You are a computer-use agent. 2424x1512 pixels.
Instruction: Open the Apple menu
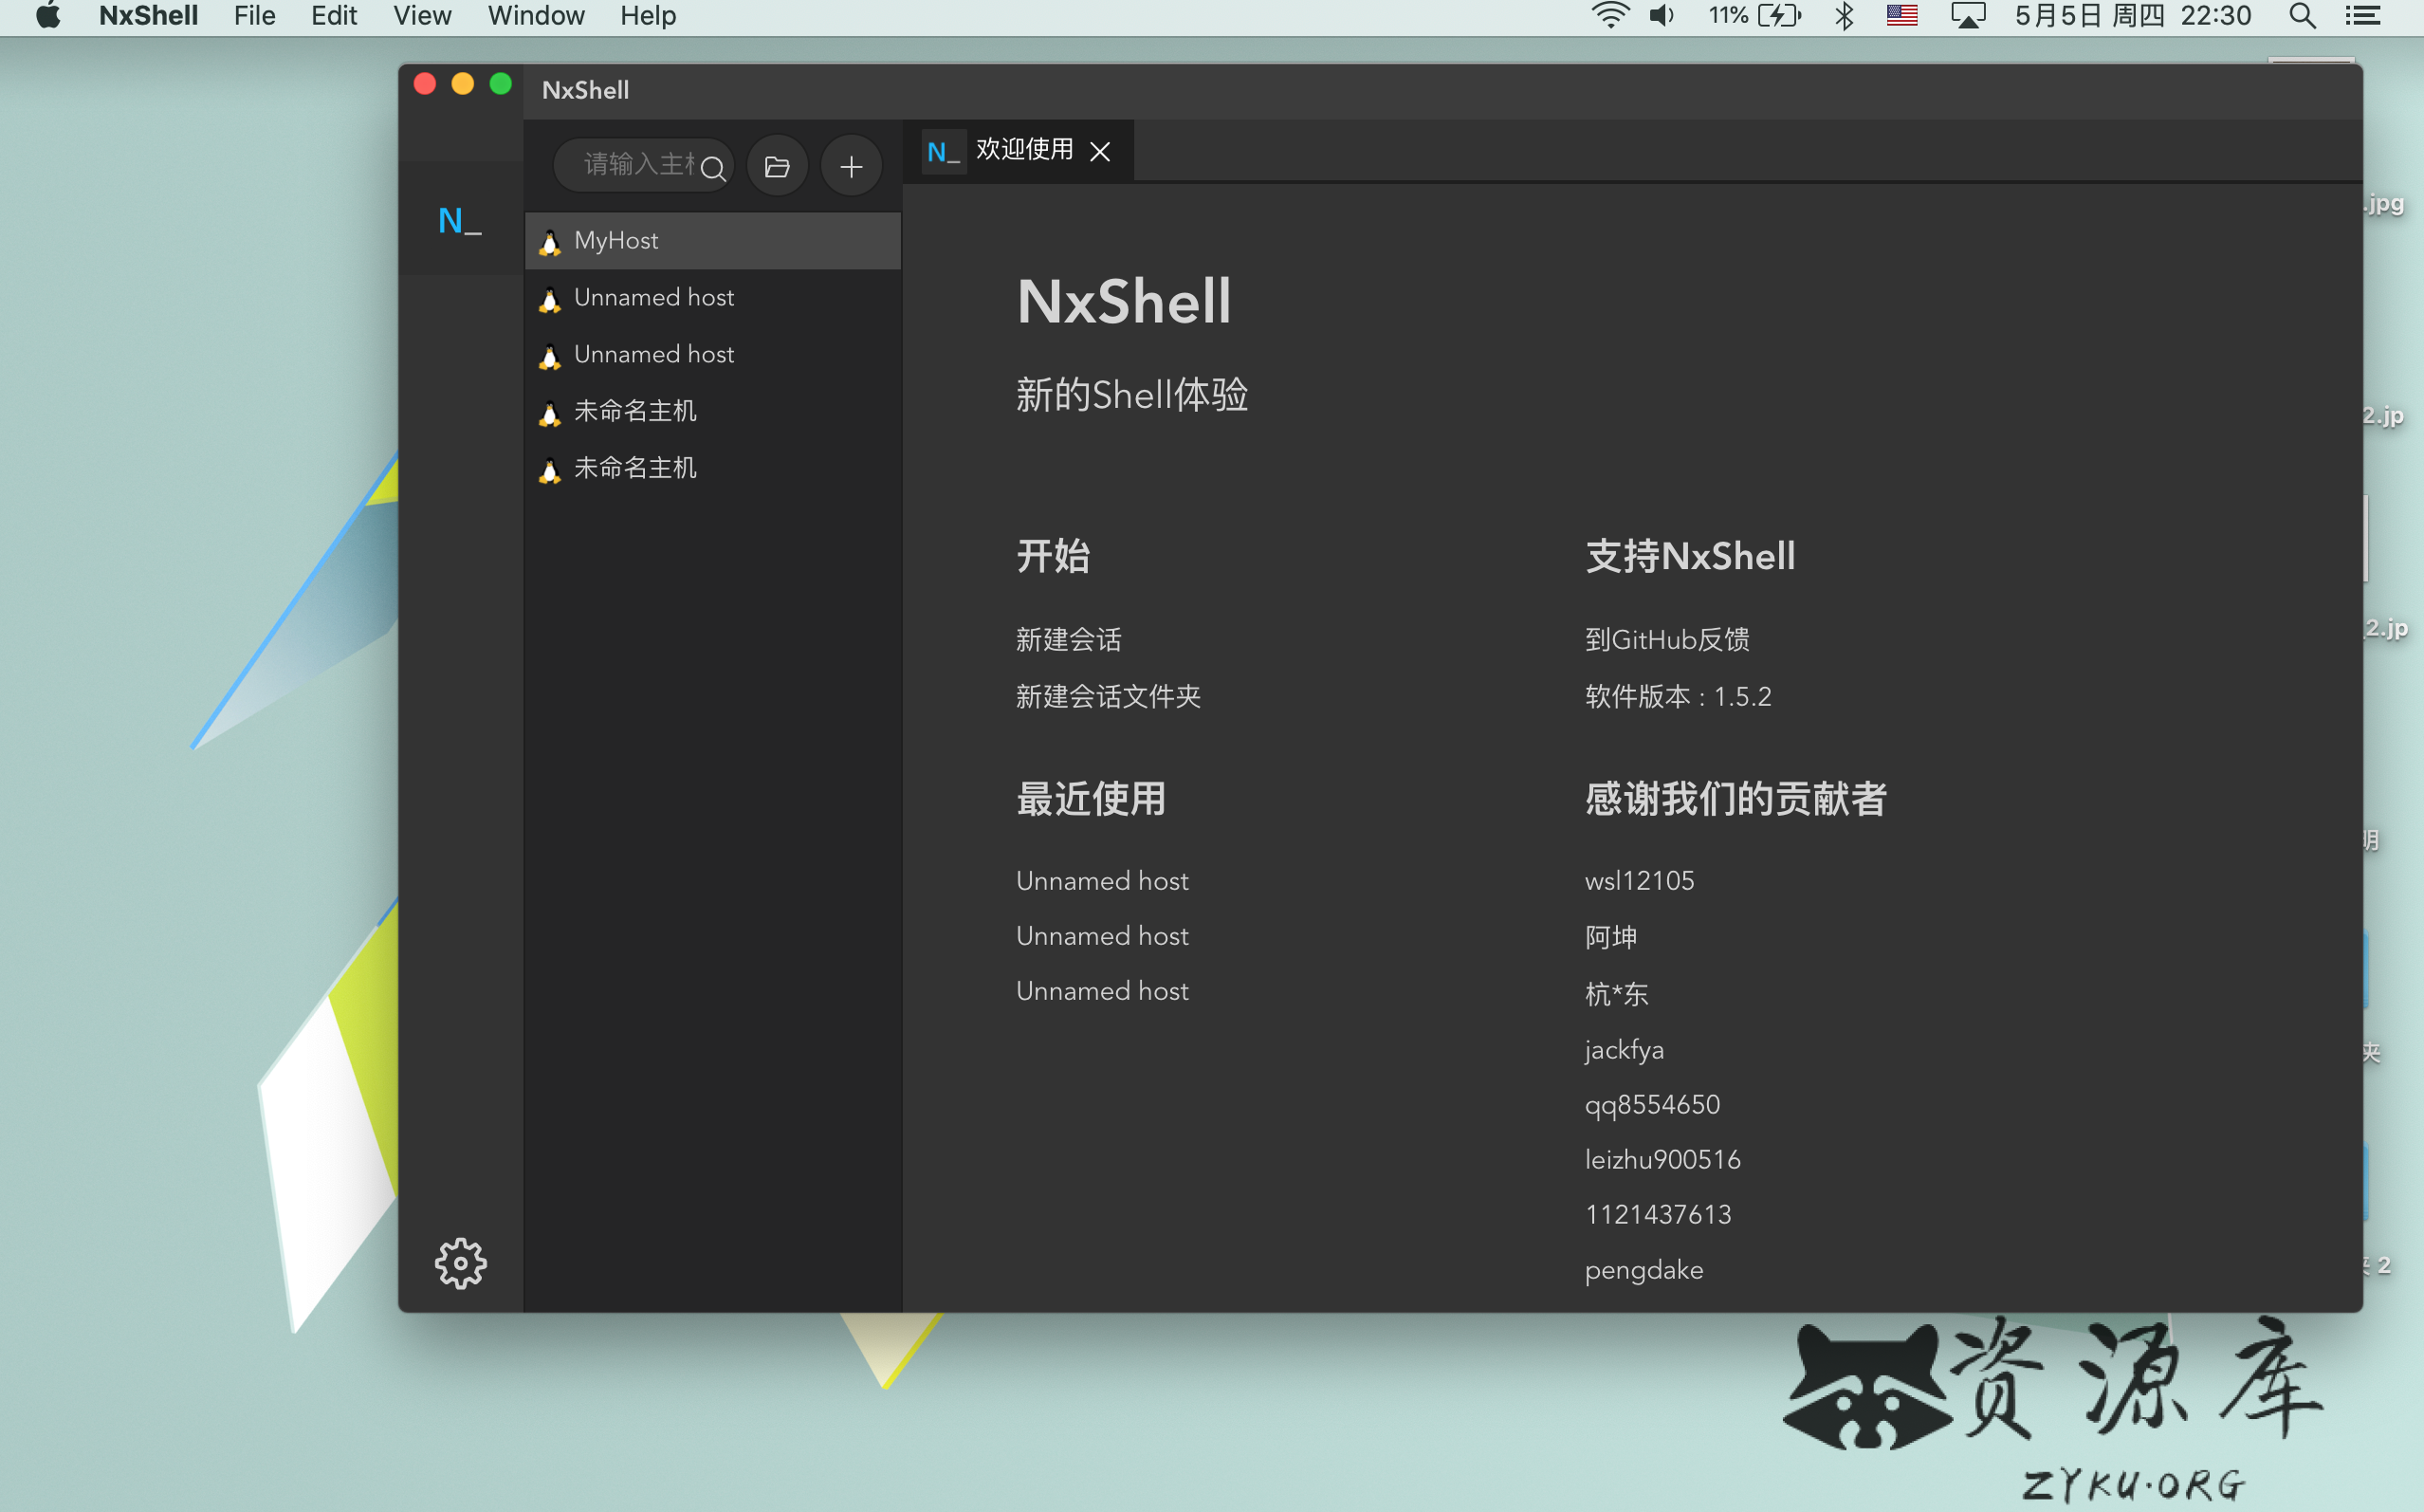(x=47, y=16)
